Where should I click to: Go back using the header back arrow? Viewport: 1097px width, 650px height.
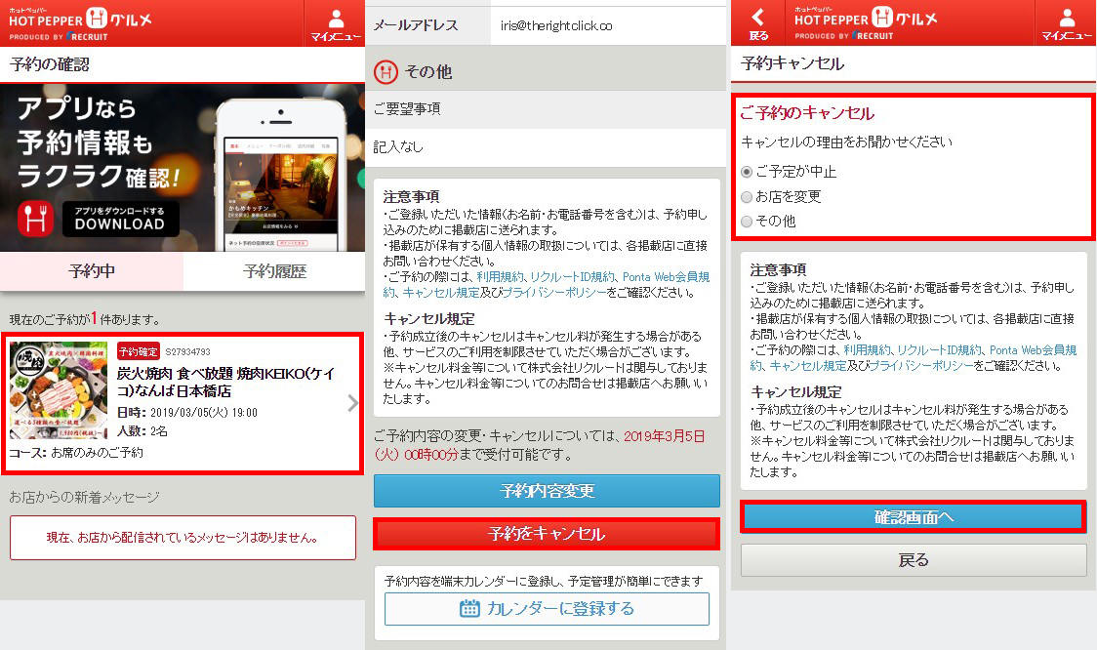pyautogui.click(x=757, y=23)
